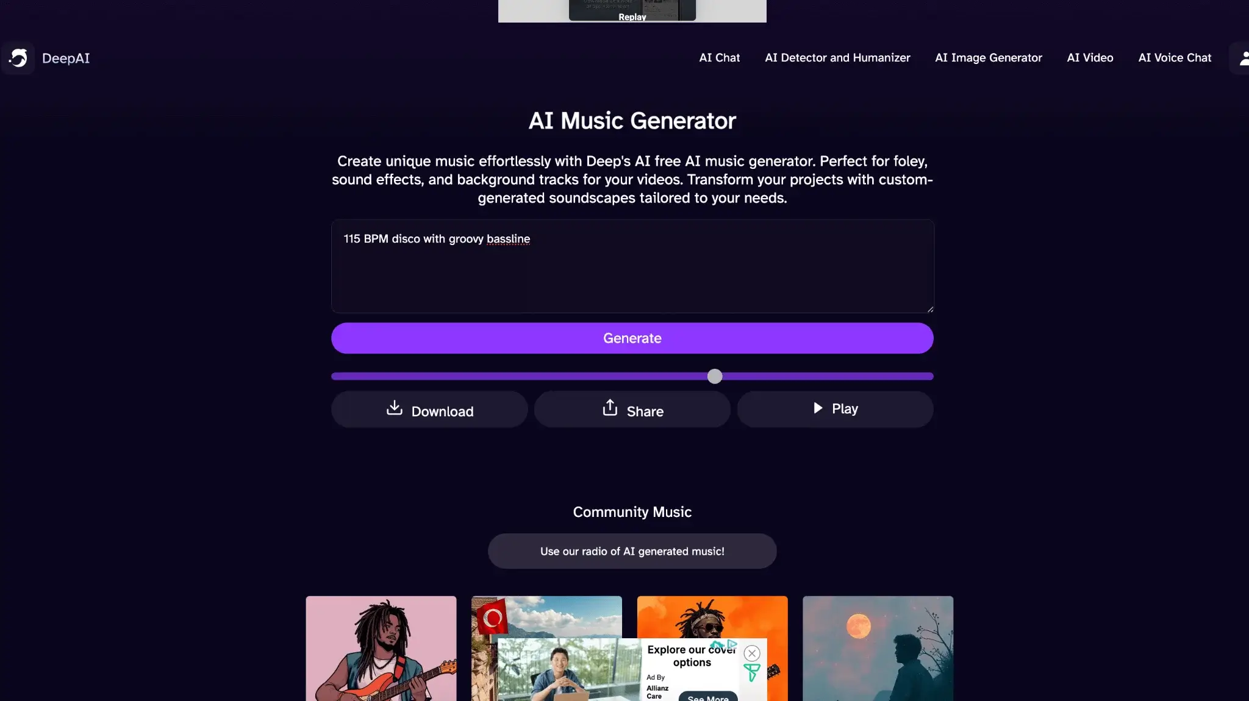
Task: Open AI Detector and Humanizer page
Action: coord(837,58)
